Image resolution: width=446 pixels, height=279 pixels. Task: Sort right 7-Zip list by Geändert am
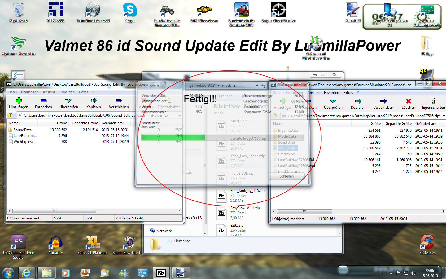[x=429, y=124]
